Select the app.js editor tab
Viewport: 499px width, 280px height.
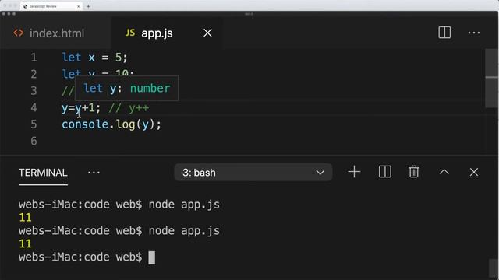[157, 33]
